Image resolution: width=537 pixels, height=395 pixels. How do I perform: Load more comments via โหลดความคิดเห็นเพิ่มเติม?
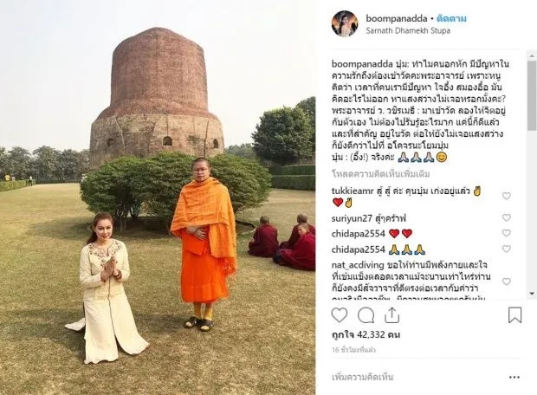click(381, 174)
